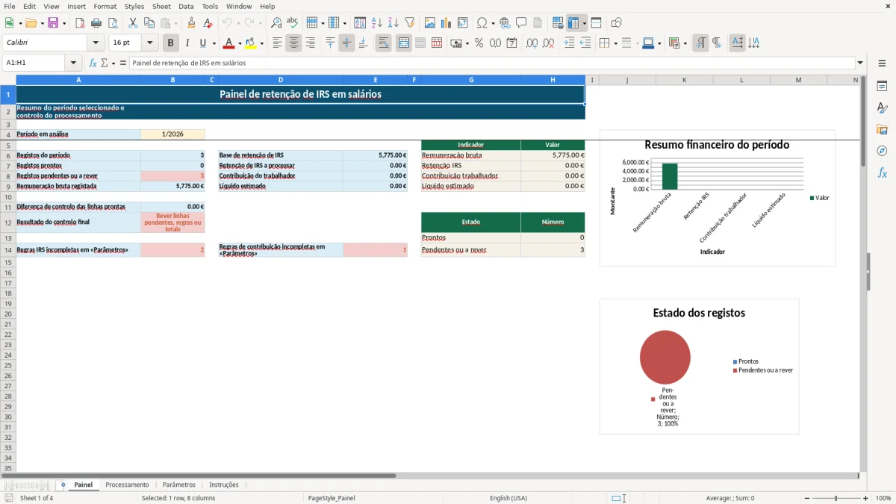Switch to the Instruções sheet tab
The width and height of the screenshot is (896, 504).
pyautogui.click(x=224, y=485)
